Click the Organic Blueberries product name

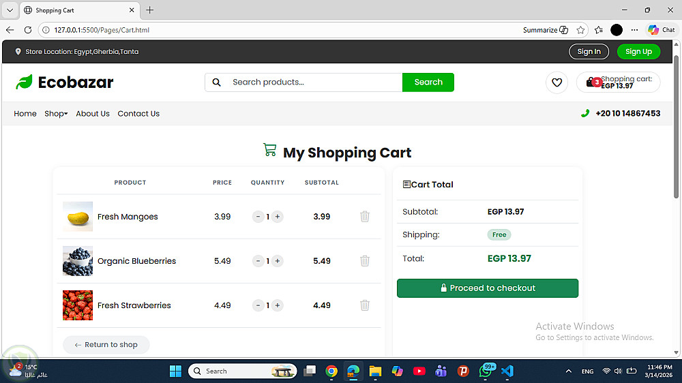[136, 261]
